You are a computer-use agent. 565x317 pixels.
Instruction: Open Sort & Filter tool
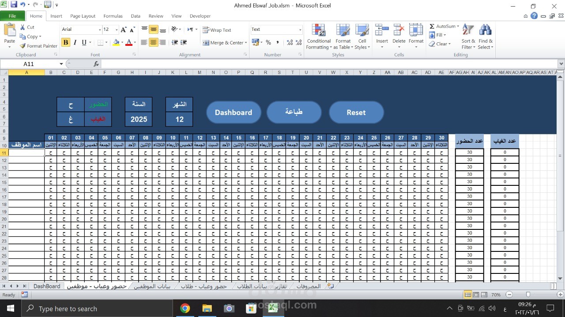click(468, 37)
